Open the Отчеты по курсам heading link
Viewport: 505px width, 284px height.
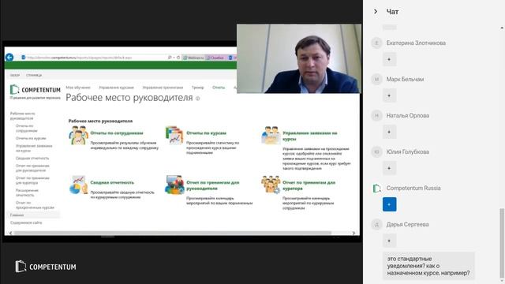206,133
